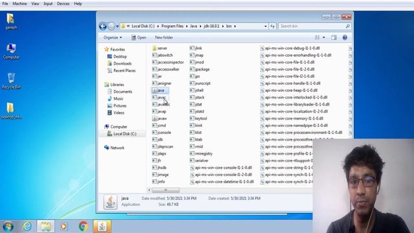The height and width of the screenshot is (233, 414).
Task: Select the serialver file
Action: (199, 161)
